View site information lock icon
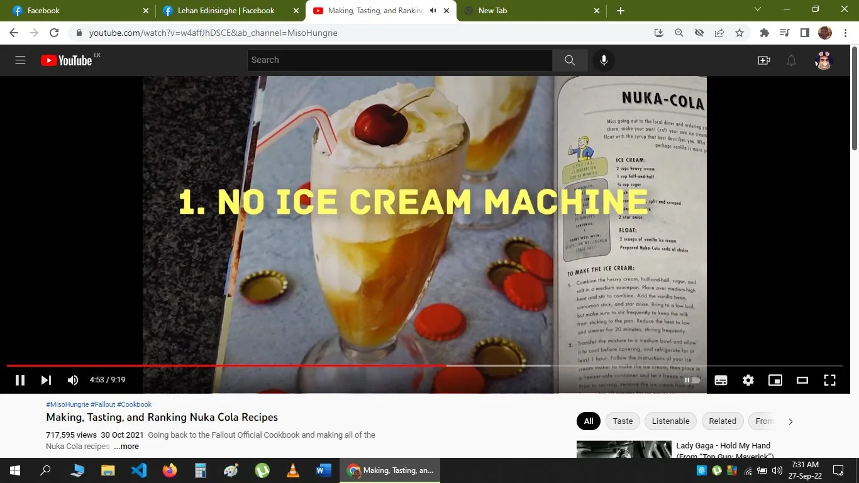This screenshot has width=859, height=483. [x=79, y=33]
